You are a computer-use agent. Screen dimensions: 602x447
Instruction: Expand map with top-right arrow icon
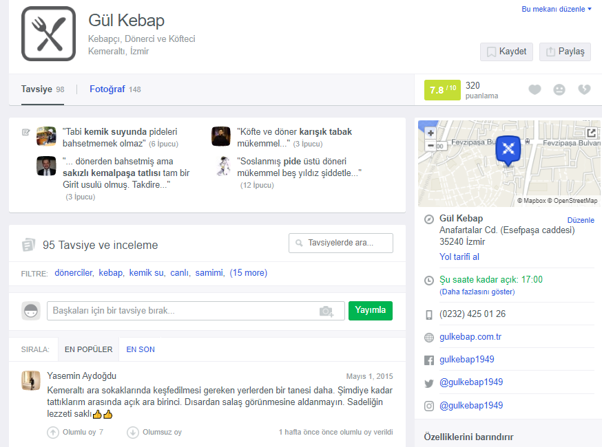pyautogui.click(x=590, y=133)
